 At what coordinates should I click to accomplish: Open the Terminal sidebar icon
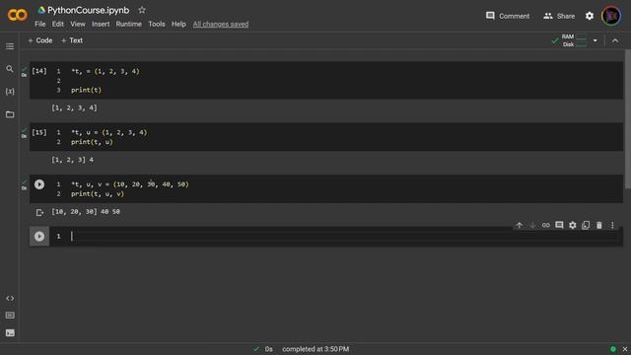(x=10, y=333)
